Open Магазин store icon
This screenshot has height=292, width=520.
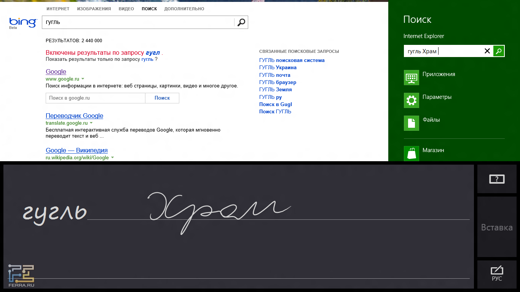point(411,154)
